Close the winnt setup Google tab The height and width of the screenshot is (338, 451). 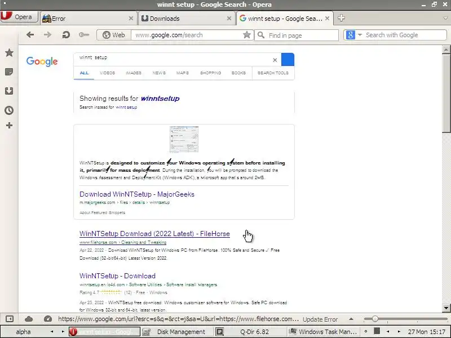(327, 19)
